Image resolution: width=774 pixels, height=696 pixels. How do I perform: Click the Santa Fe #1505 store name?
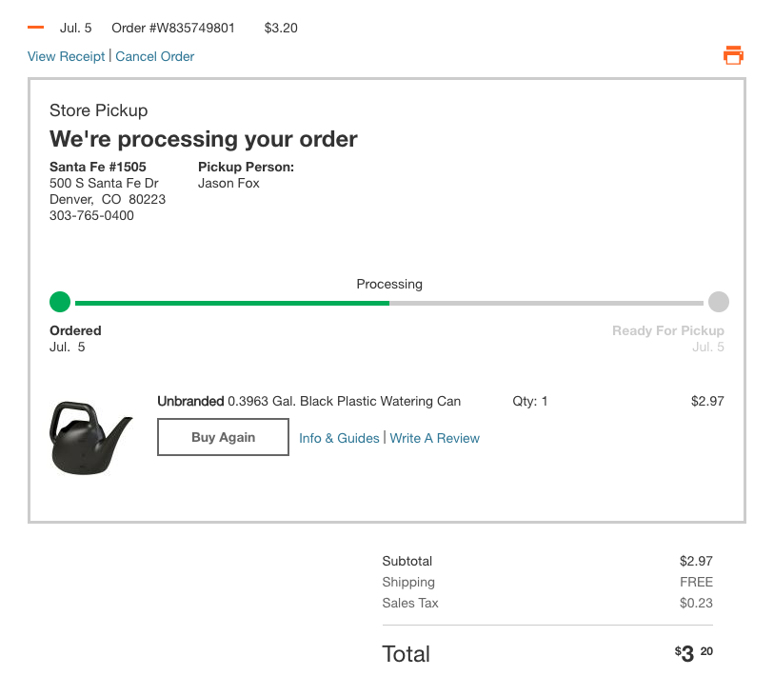coord(98,167)
